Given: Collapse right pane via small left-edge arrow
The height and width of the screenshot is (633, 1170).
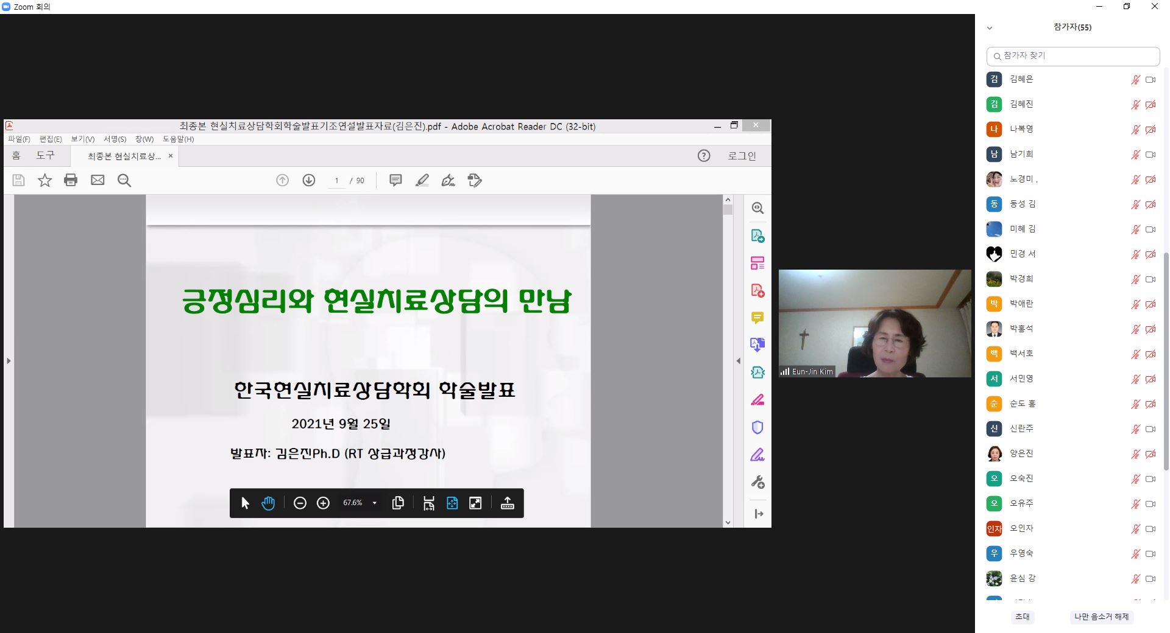Looking at the screenshot, I should coord(739,361).
